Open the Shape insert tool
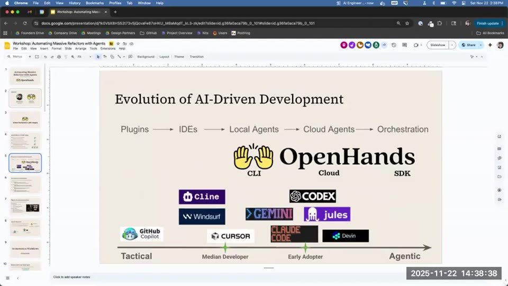The width and height of the screenshot is (508, 286). (x=112, y=57)
